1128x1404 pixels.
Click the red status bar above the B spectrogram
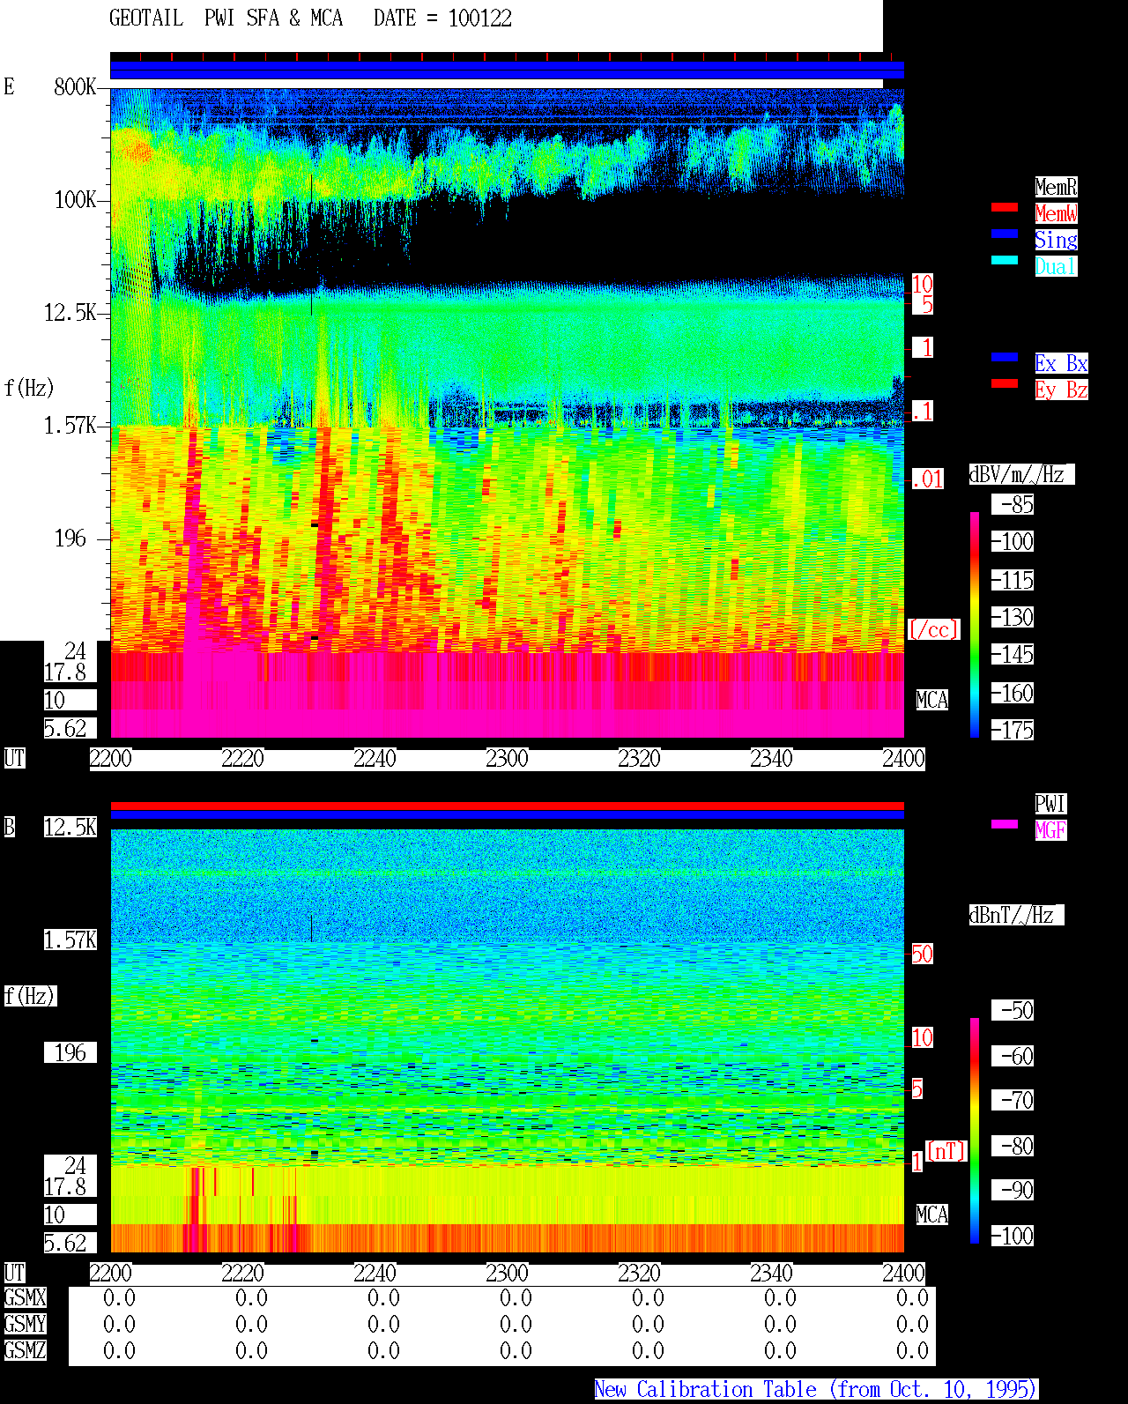pos(507,806)
